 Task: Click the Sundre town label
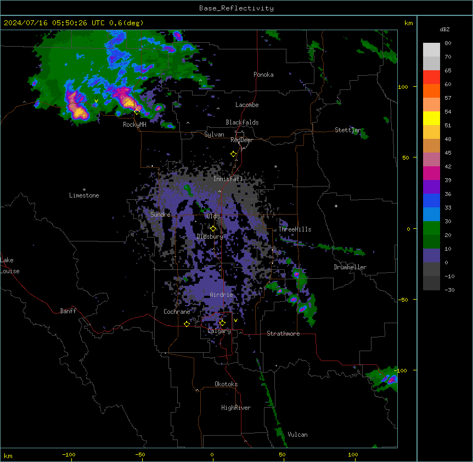[x=160, y=215]
